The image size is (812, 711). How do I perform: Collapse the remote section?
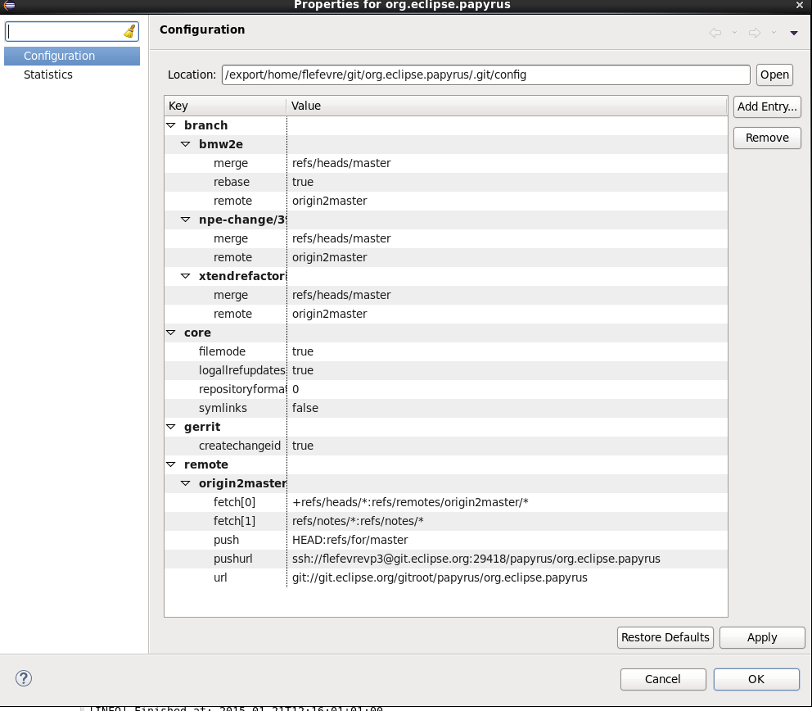[x=171, y=464]
